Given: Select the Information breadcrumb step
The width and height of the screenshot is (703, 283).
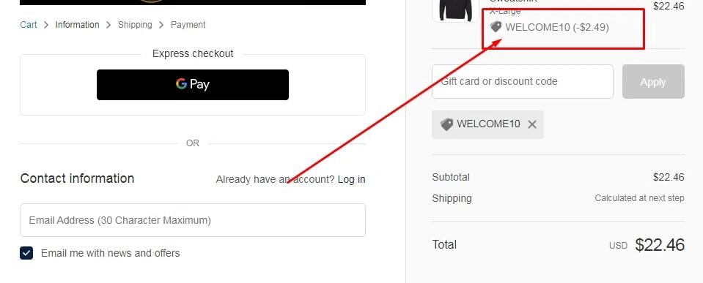Looking at the screenshot, I should pos(77,25).
